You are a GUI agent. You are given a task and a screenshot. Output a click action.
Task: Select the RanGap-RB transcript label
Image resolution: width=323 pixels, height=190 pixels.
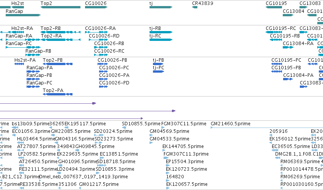point(38,51)
